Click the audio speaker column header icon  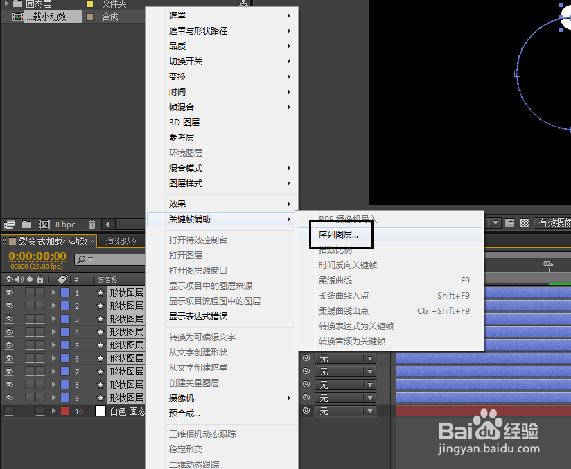[x=19, y=279]
